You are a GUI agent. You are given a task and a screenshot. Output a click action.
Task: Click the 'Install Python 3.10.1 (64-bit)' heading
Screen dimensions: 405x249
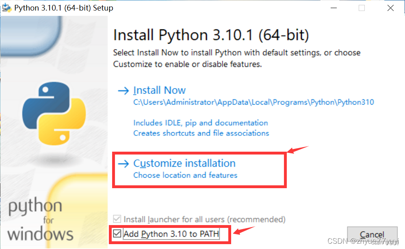click(211, 35)
